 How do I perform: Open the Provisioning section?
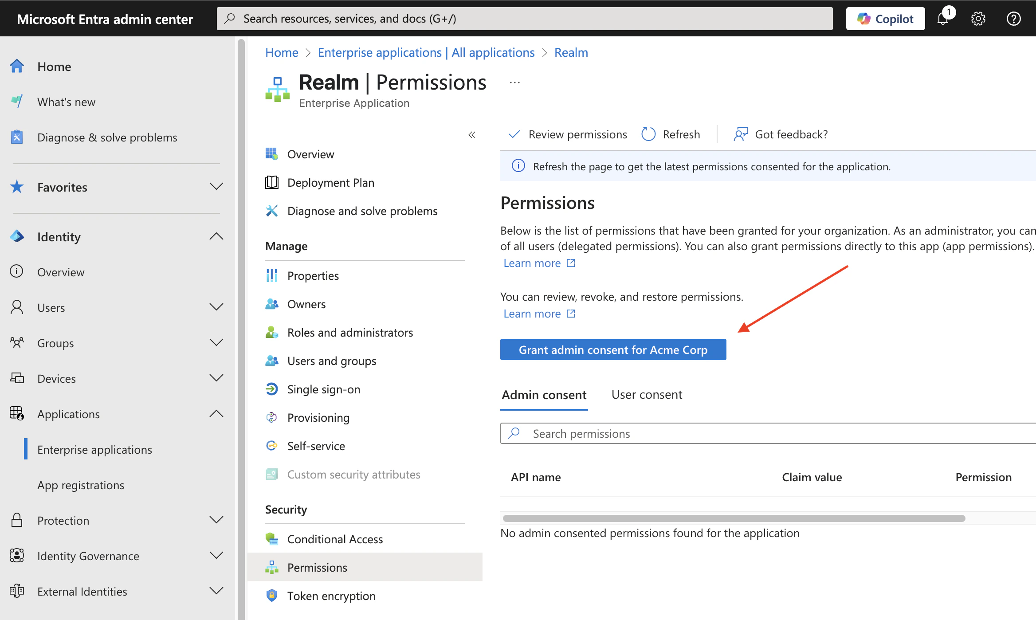coord(318,417)
